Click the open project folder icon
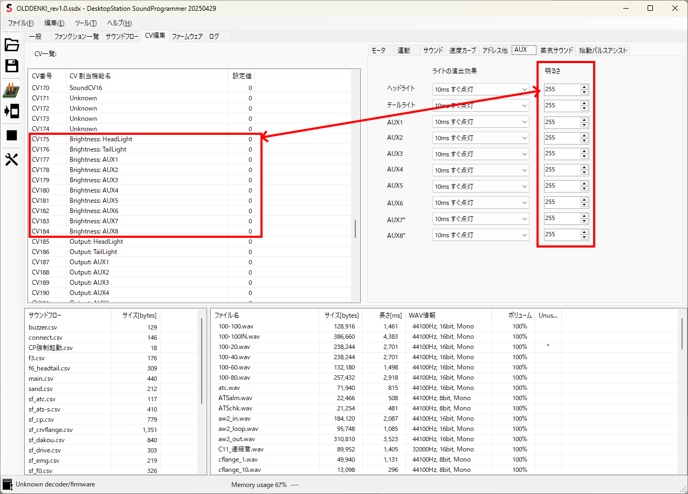688x494 pixels. pyautogui.click(x=11, y=45)
